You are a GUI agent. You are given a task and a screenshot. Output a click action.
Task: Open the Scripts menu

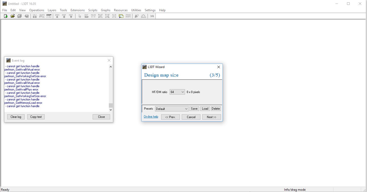93,10
